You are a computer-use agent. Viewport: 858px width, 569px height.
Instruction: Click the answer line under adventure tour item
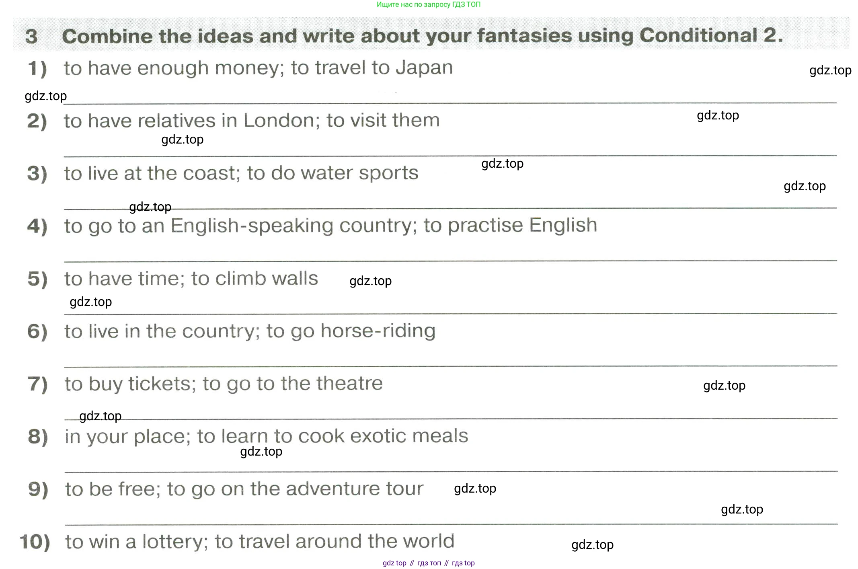tap(450, 524)
